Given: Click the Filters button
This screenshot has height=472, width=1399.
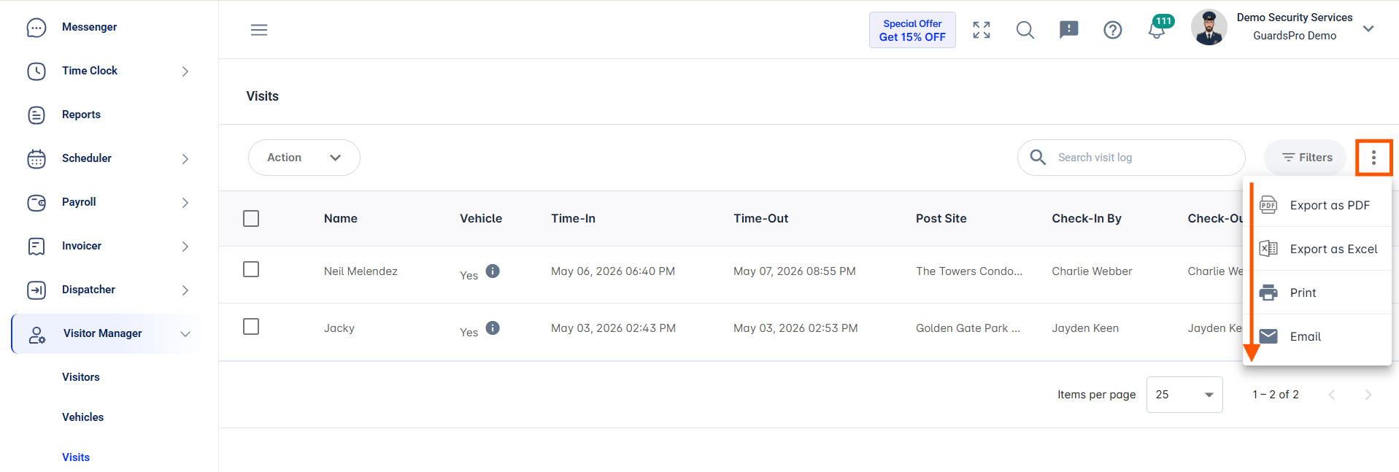Looking at the screenshot, I should [1306, 158].
